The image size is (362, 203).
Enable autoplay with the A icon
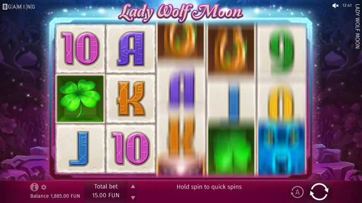pyautogui.click(x=297, y=192)
